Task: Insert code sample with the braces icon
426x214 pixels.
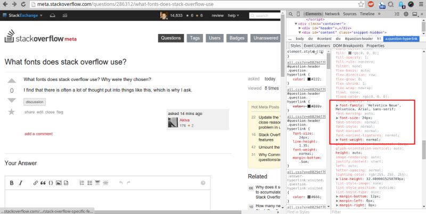Action: (51, 183)
